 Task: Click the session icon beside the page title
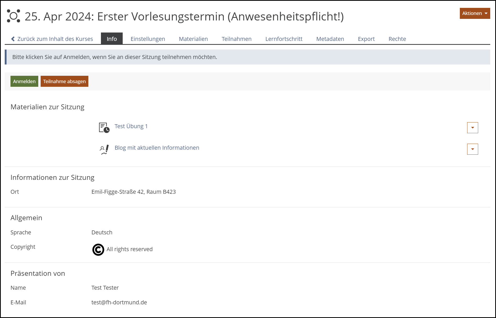tap(13, 16)
